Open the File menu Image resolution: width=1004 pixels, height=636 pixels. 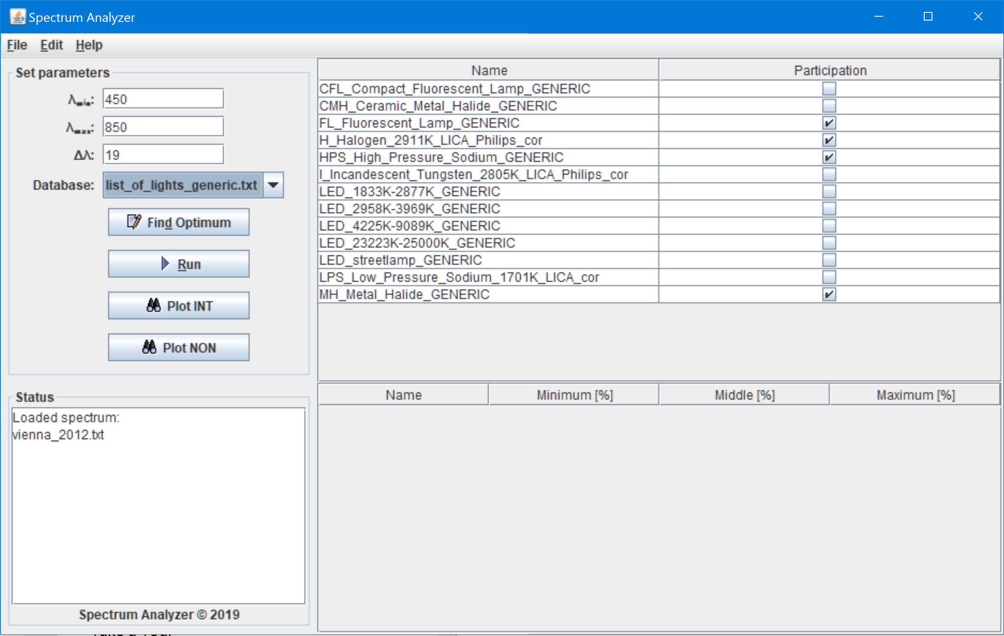pyautogui.click(x=17, y=45)
